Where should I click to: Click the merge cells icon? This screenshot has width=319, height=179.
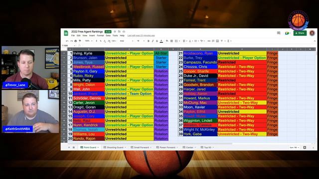pos(176,41)
